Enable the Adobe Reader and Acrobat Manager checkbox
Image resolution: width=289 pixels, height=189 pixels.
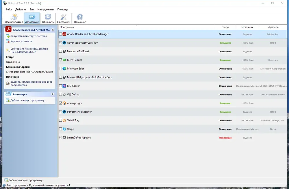click(60, 34)
